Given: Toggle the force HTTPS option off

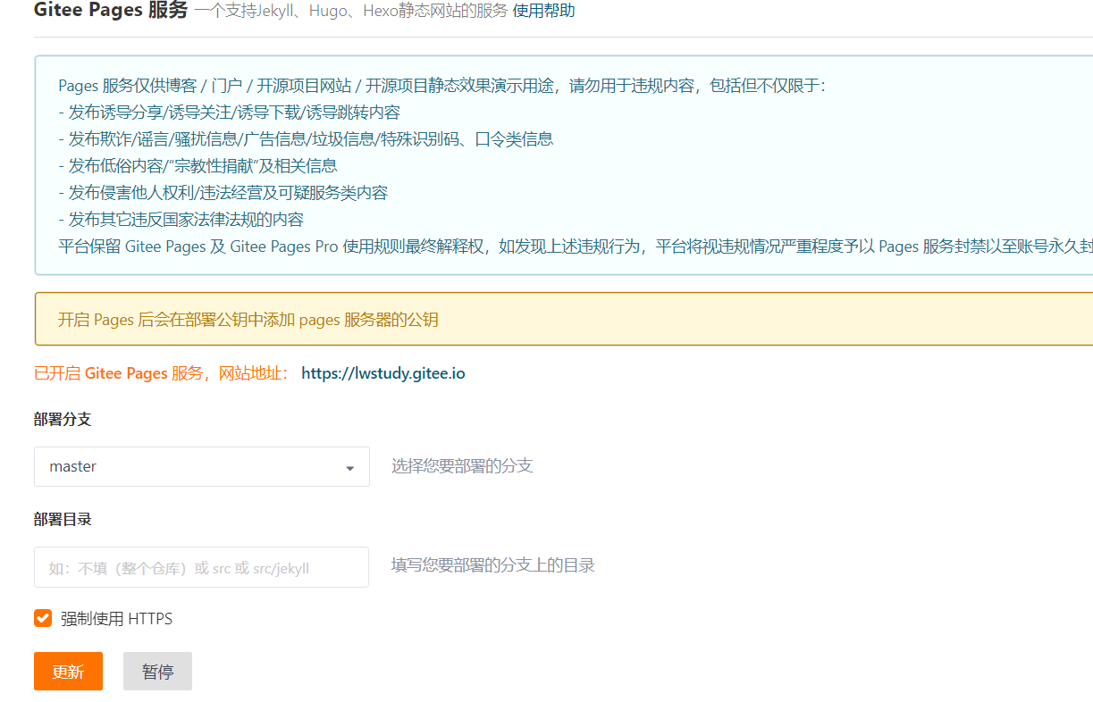Looking at the screenshot, I should (x=42, y=617).
